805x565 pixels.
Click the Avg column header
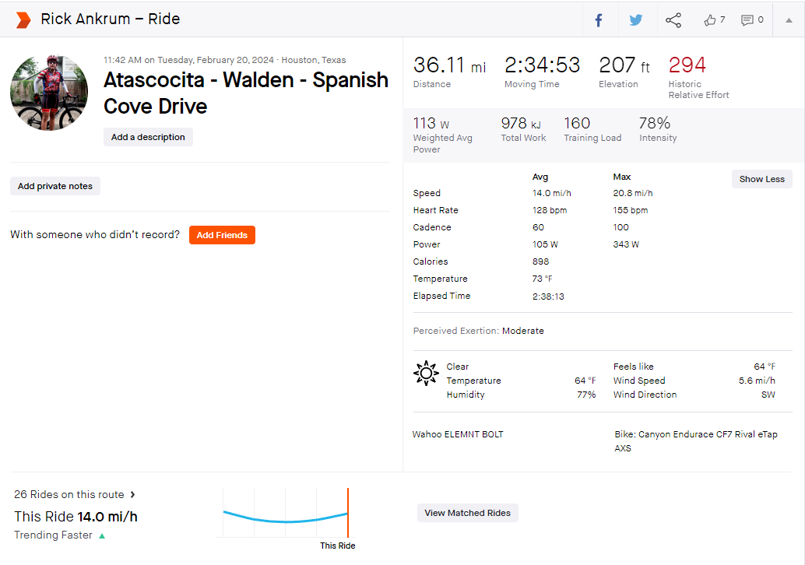coord(540,177)
